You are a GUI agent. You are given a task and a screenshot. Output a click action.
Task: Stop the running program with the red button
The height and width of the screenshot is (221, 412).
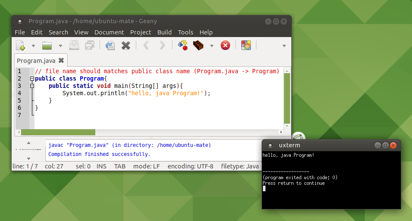point(225,45)
